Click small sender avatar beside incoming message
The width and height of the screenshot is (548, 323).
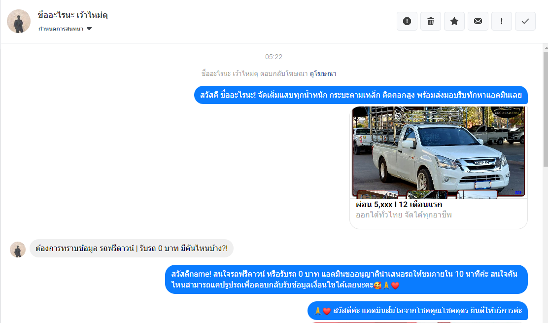[x=18, y=250]
